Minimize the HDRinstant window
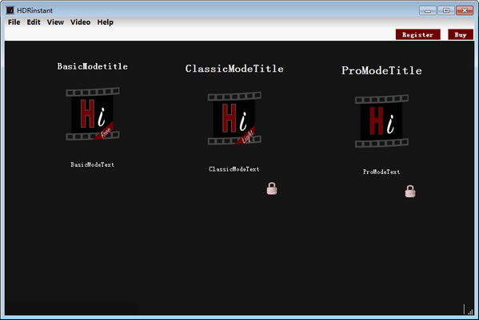The image size is (479, 320). coord(427,10)
